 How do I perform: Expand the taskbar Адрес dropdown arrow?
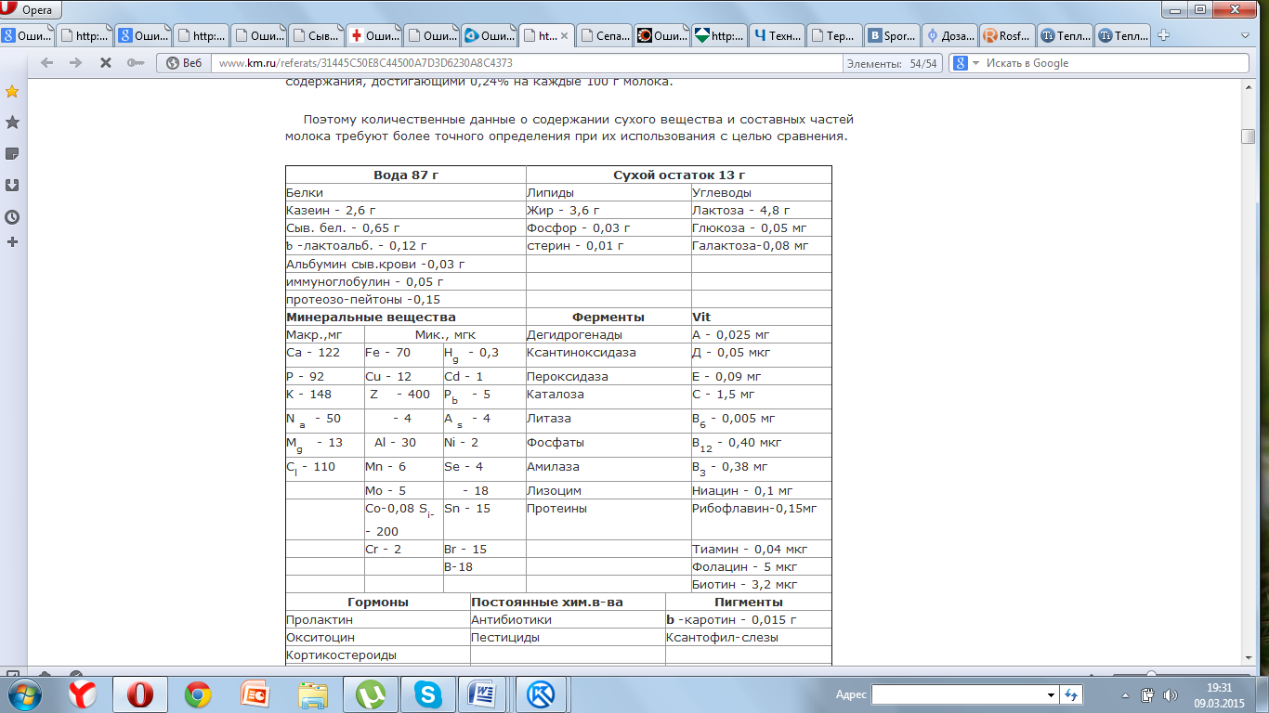[x=1051, y=694]
